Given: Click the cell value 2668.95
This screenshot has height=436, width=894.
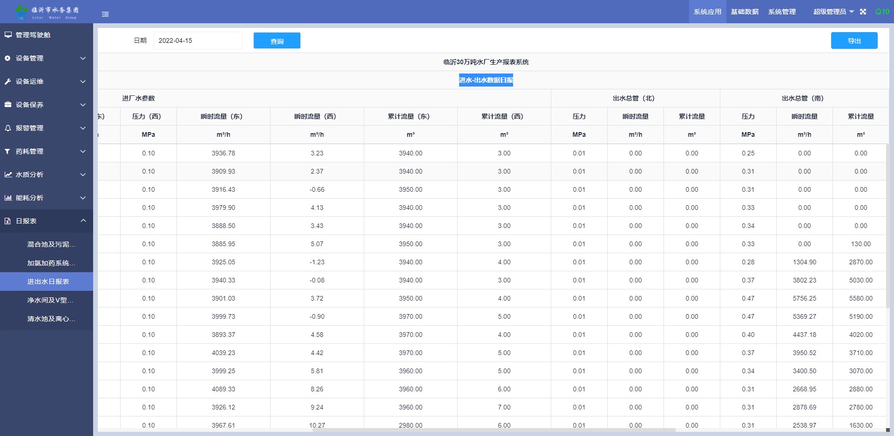Looking at the screenshot, I should point(804,389).
